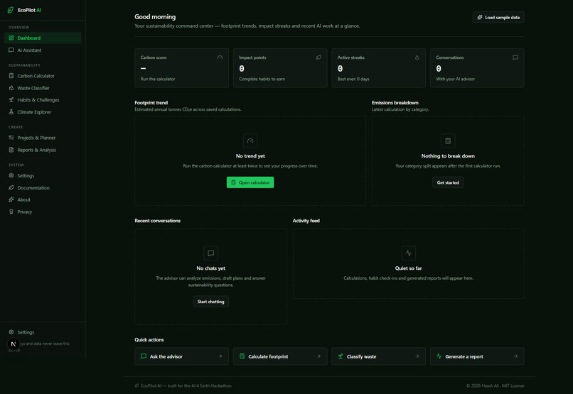Click the activity pulse icon above Quiet so far
The image size is (573, 394).
click(x=409, y=253)
